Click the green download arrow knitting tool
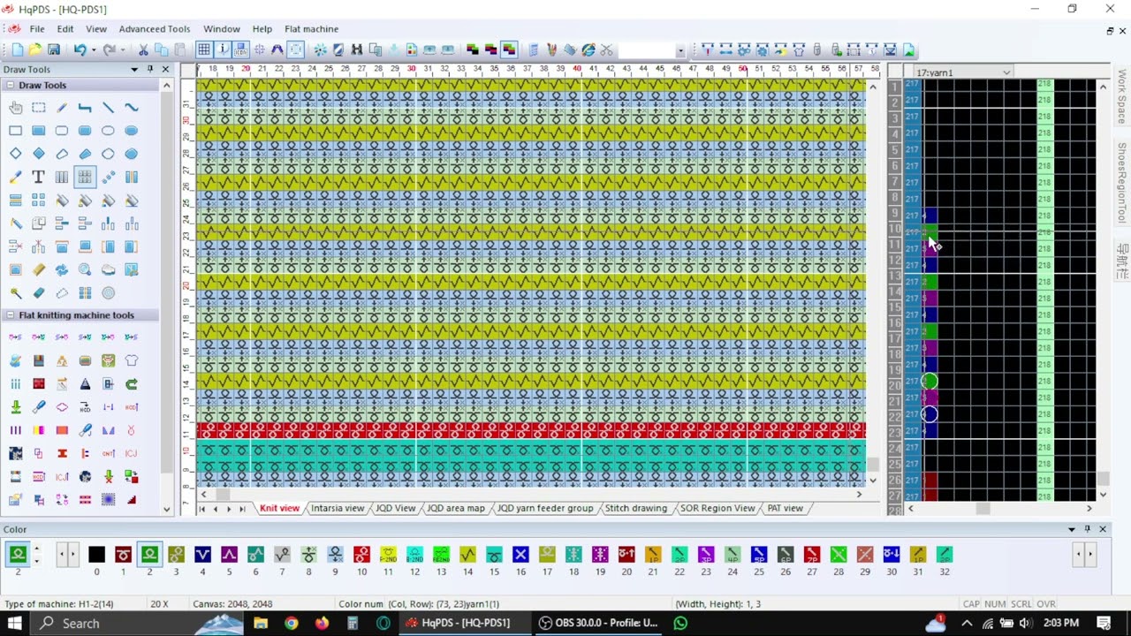The width and height of the screenshot is (1131, 636). 16,407
